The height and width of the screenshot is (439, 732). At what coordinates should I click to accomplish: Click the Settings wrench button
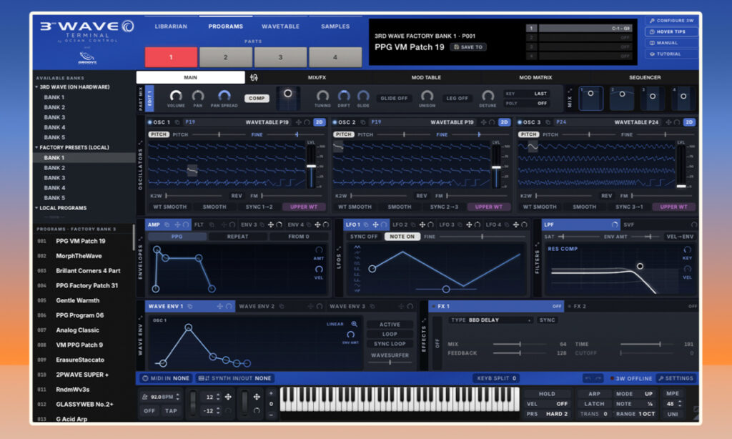tap(675, 378)
